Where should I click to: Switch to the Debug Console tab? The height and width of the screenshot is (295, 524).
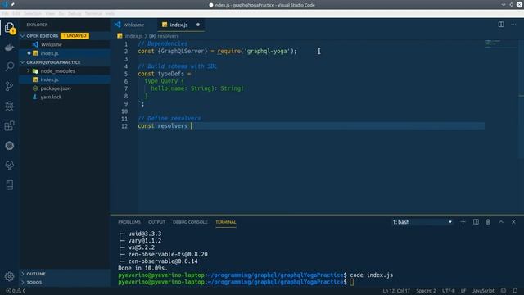click(190, 222)
